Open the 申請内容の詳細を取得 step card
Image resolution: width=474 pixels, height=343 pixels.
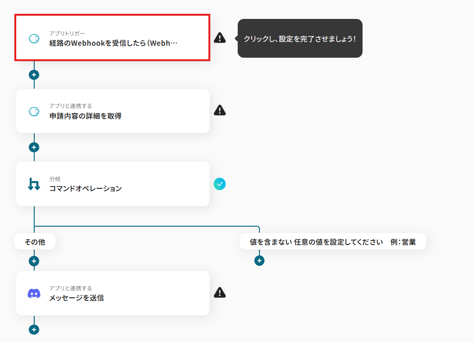112,111
